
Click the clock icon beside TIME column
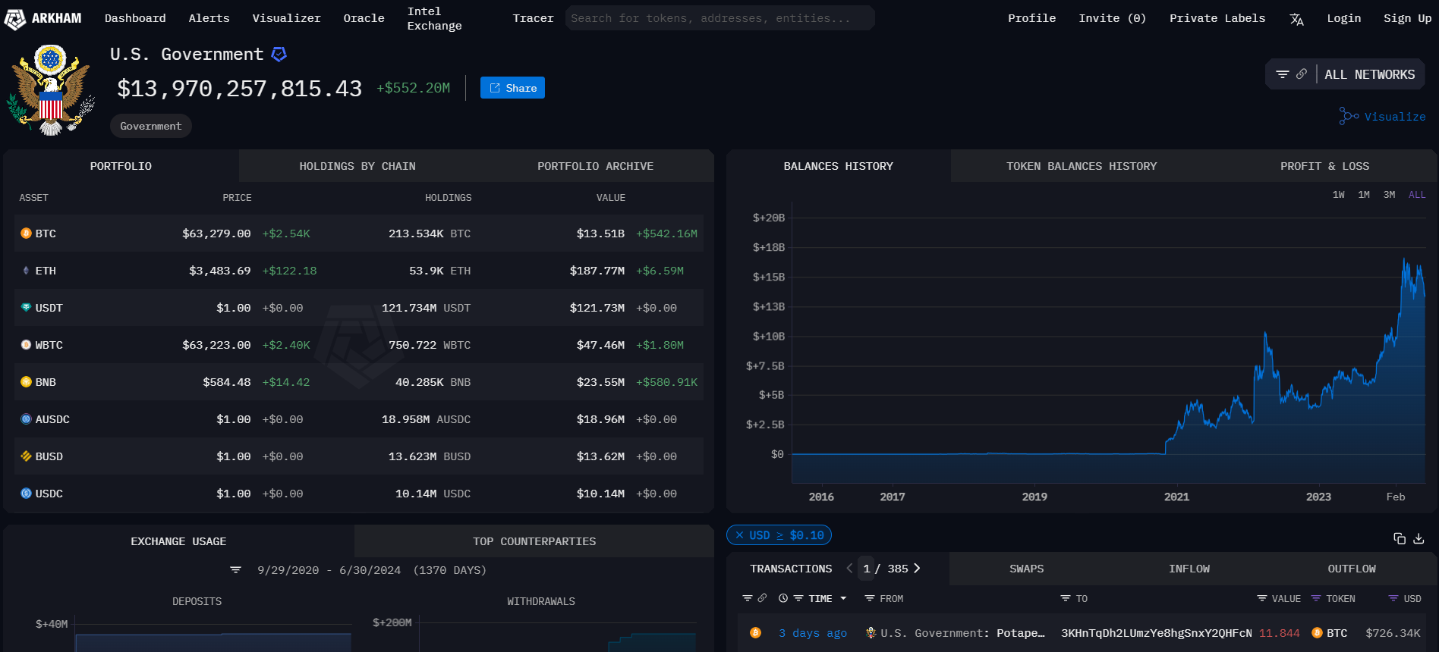coord(783,598)
